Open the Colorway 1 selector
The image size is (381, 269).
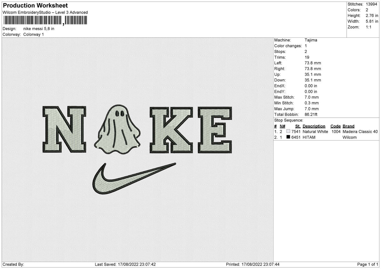click(x=33, y=34)
